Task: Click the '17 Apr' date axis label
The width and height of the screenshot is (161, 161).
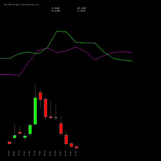Action: pyautogui.click(x=40, y=153)
